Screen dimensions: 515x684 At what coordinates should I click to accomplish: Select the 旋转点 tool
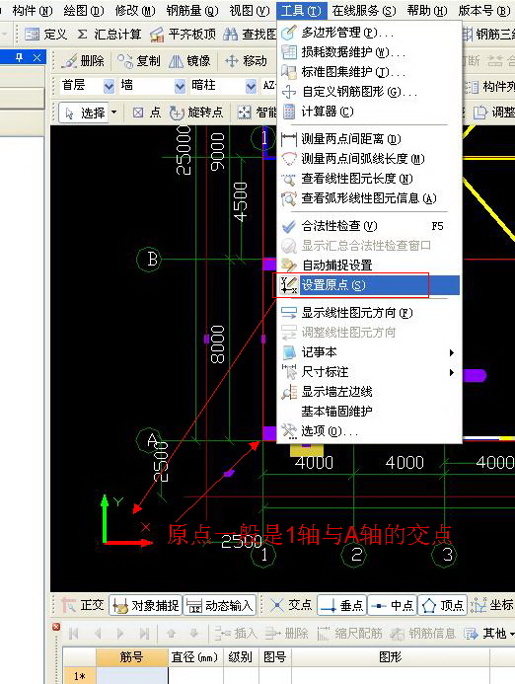(x=196, y=113)
